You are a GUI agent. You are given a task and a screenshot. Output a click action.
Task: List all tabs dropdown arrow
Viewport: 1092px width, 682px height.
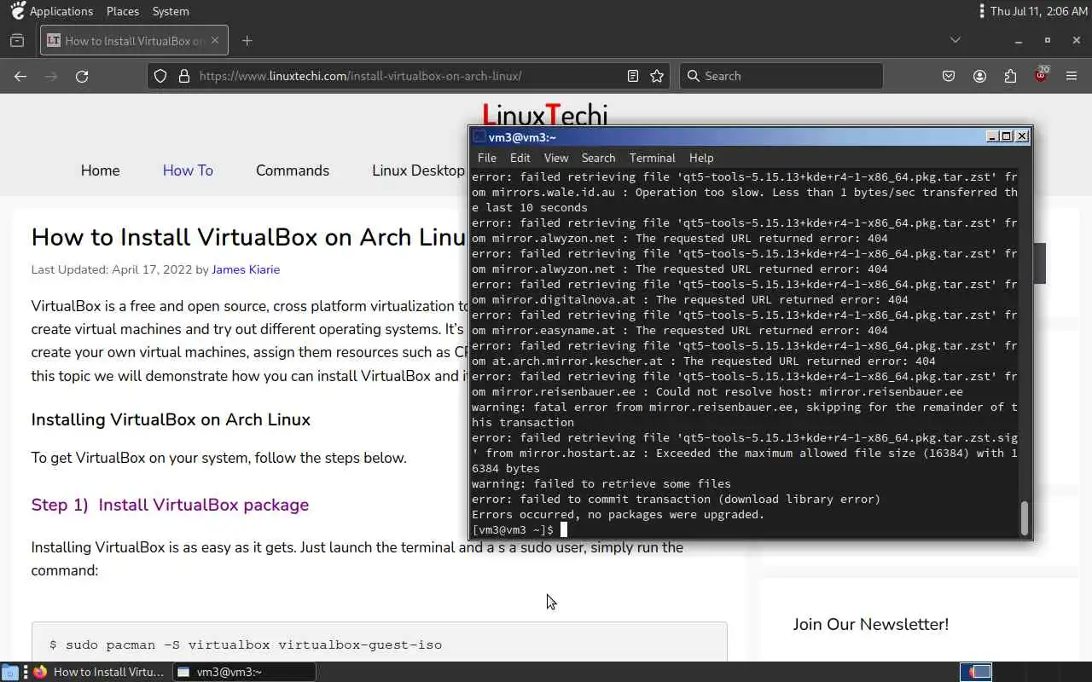click(x=955, y=40)
